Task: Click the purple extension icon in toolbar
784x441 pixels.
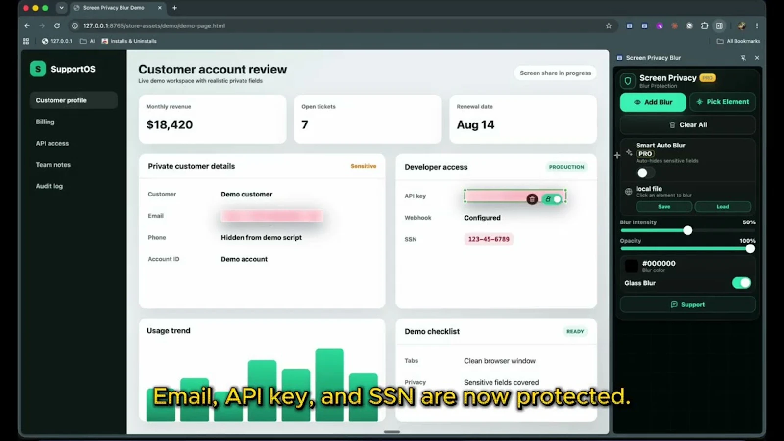Action: pyautogui.click(x=660, y=26)
